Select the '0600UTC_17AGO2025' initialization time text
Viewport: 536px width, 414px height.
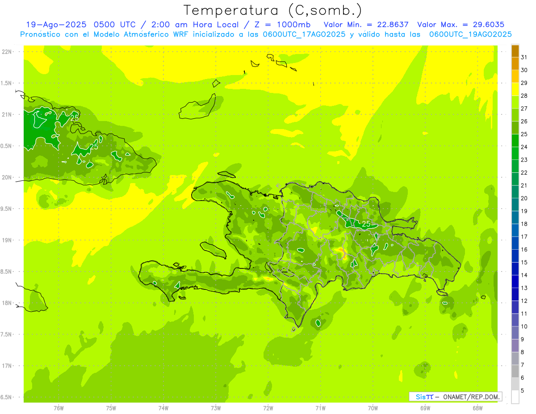304,34
